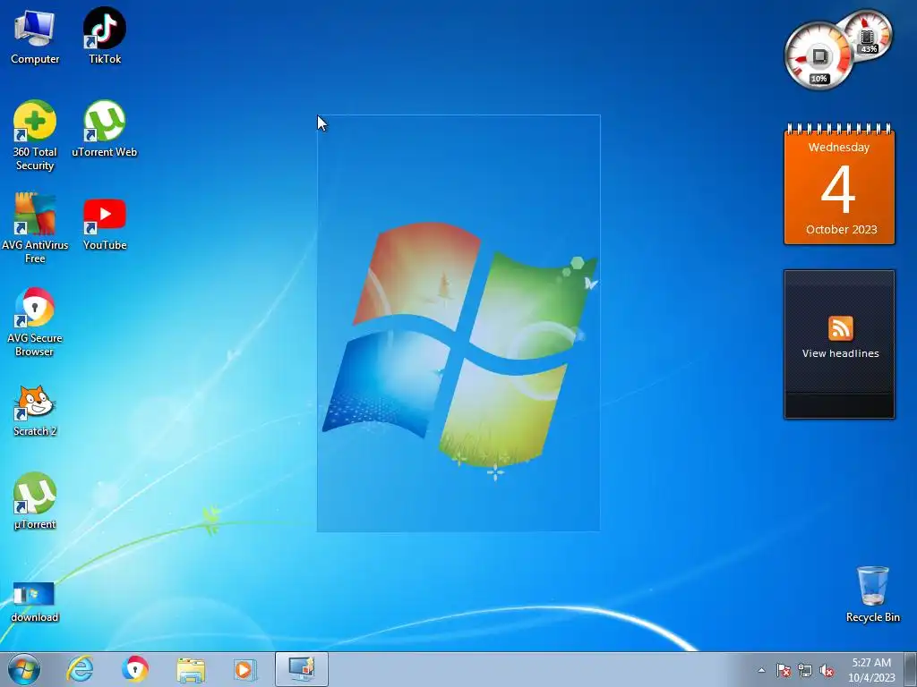The image size is (917, 687).
Task: Open Action Center flag icon
Action: tap(783, 670)
